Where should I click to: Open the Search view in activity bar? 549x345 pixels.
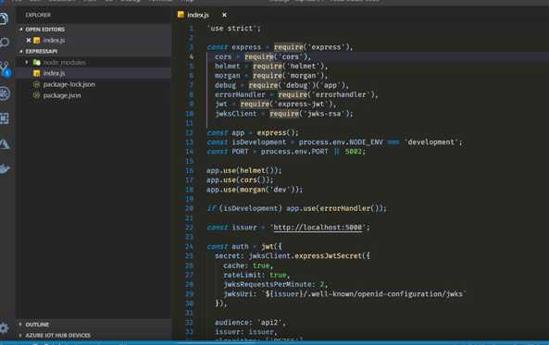coord(5,43)
